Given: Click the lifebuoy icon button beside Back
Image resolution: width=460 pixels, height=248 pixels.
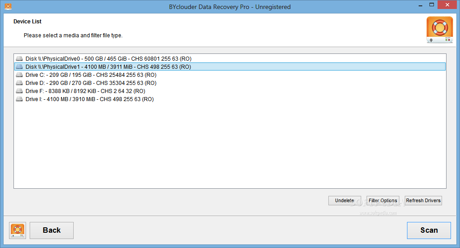Looking at the screenshot, I should pyautogui.click(x=18, y=230).
